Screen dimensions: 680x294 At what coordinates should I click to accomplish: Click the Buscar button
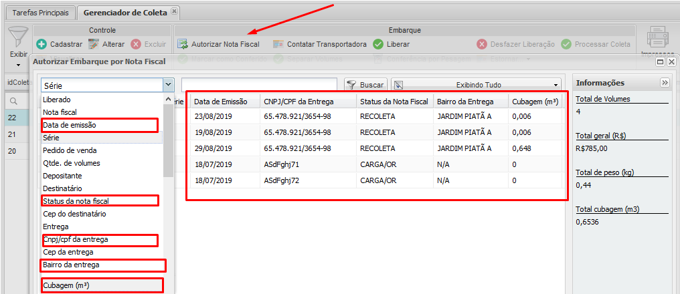364,86
